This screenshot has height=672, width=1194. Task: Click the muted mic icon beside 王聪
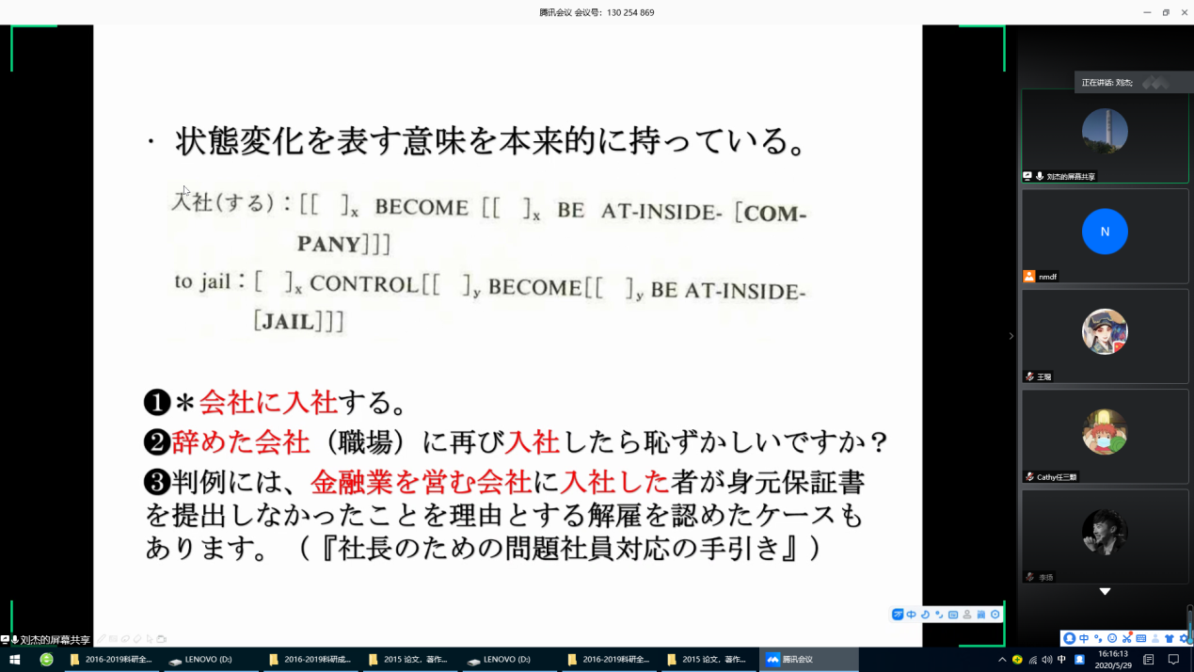(x=1029, y=376)
